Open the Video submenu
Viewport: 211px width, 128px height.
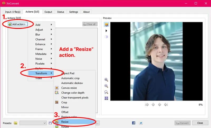pos(41,78)
